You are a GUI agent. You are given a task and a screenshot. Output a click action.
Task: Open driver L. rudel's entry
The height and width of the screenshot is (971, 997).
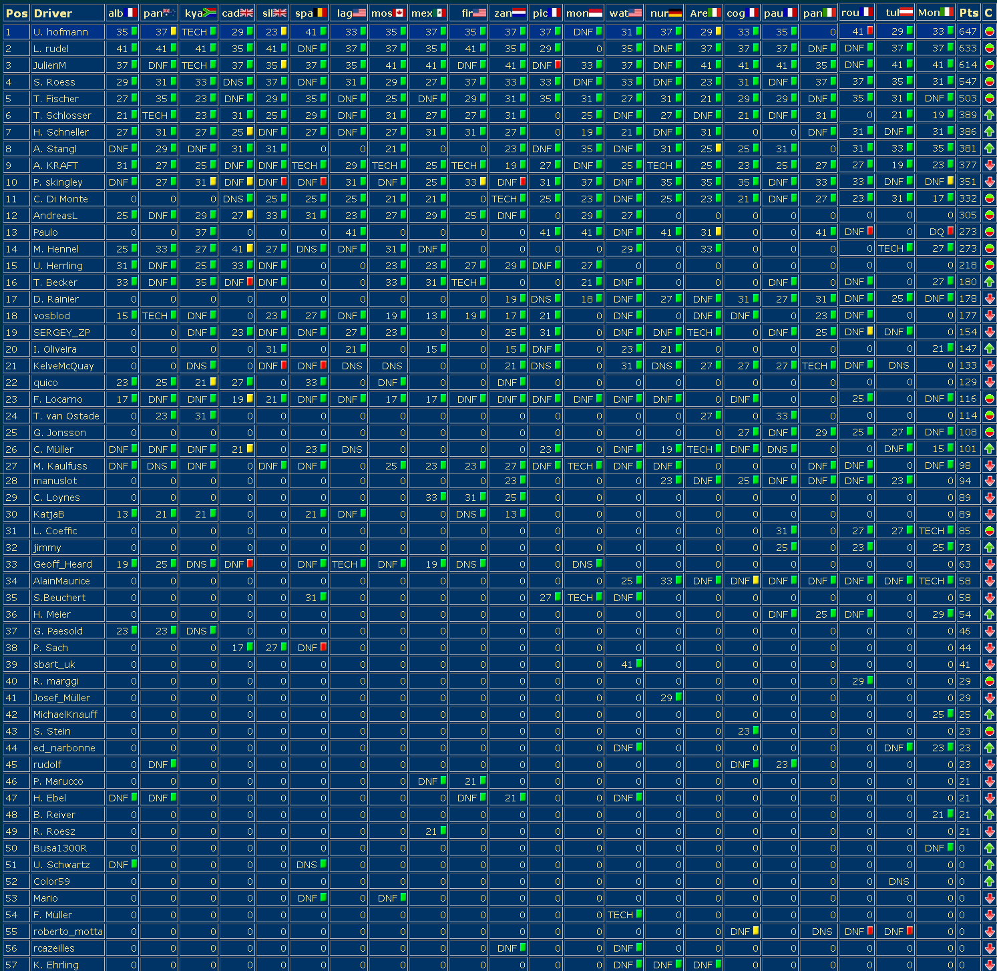click(x=51, y=49)
